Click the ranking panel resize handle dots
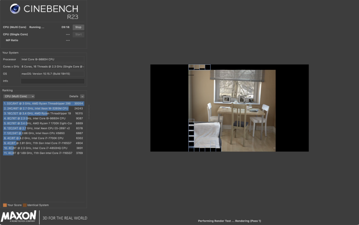Viewport: 359px width, 225px height. point(89,112)
